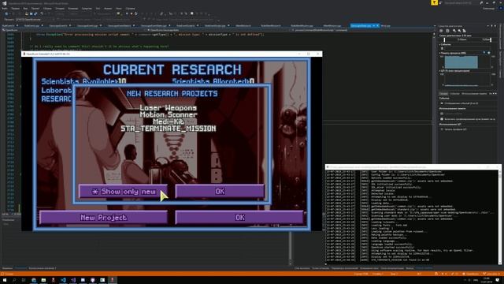This screenshot has height=284, width=504.
Task: Pin the Diagnostic Tools panel
Action: tap(491, 26)
